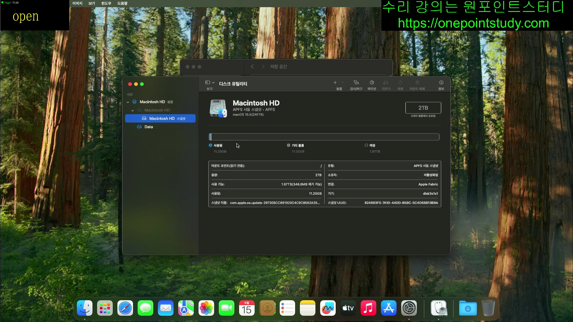Open Reminders from the Dock
The height and width of the screenshot is (322, 573).
pos(287,308)
